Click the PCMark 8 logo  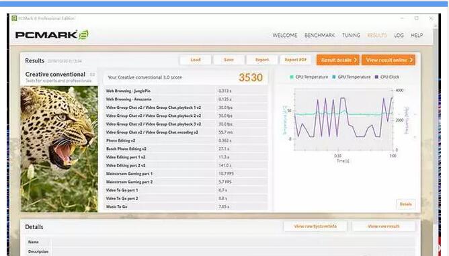[x=52, y=35]
